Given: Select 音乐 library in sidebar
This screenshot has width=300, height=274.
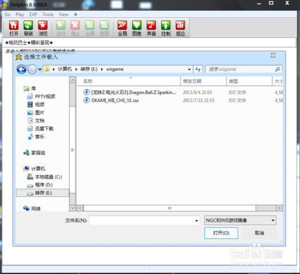Looking at the screenshot, I should (x=36, y=137).
